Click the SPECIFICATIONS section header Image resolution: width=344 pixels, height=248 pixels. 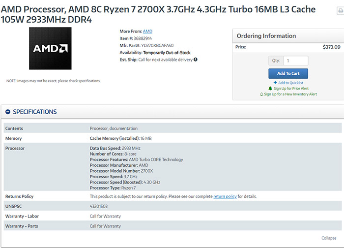(x=35, y=112)
